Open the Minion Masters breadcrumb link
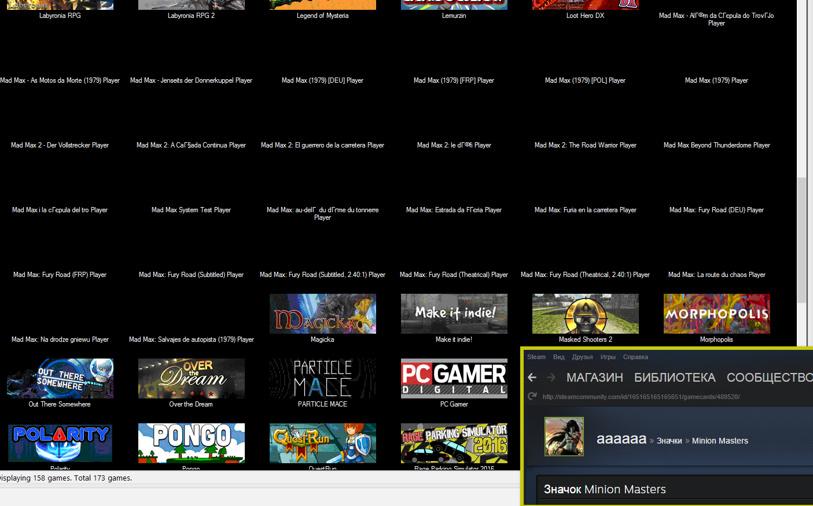 (x=720, y=441)
